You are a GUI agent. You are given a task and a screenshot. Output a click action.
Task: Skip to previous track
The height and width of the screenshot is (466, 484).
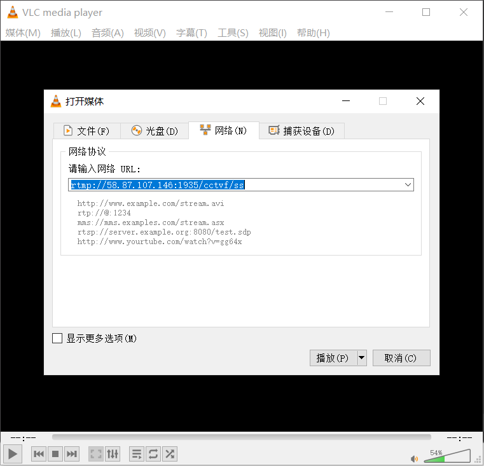39,454
